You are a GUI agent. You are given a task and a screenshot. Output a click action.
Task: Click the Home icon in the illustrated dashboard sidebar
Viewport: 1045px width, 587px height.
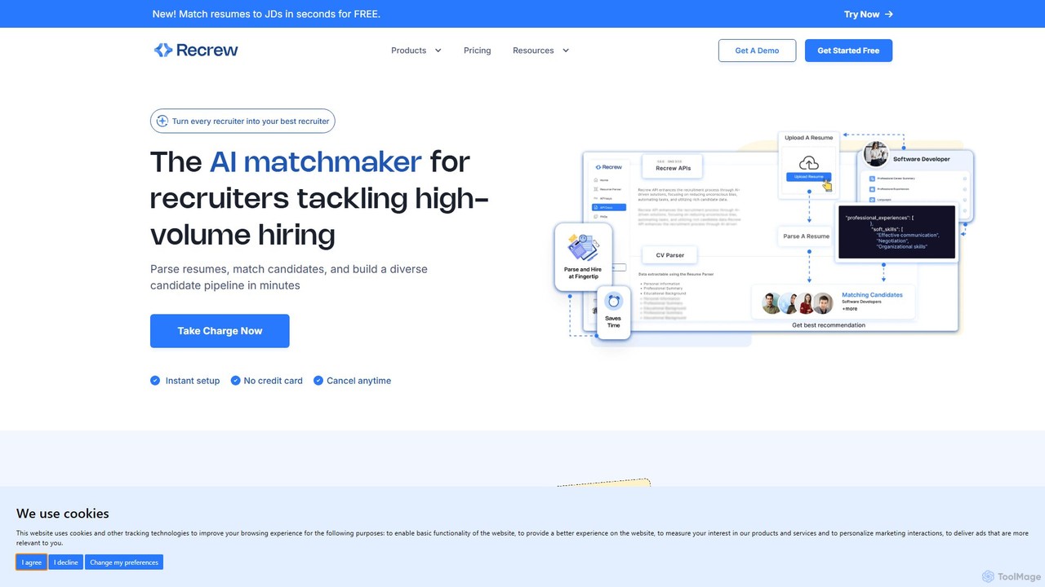[596, 179]
